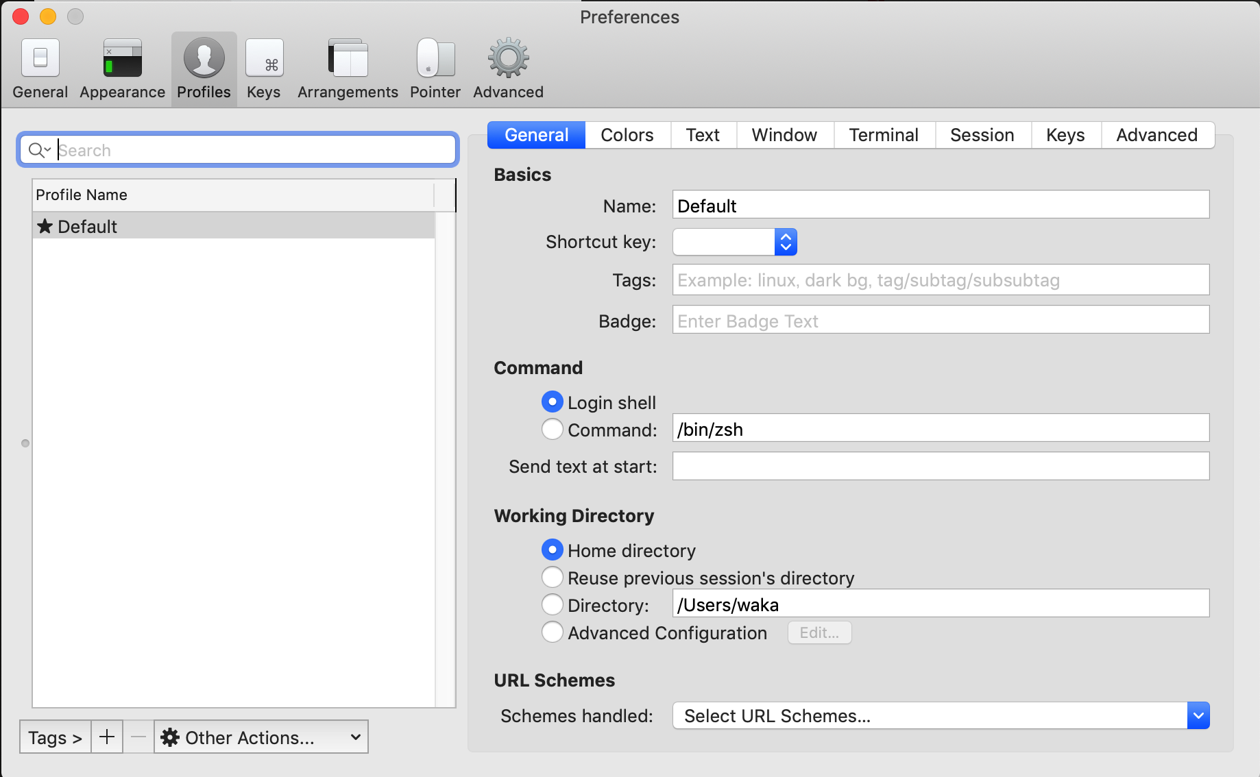Open the General preferences pane
The width and height of the screenshot is (1260, 777).
(39, 67)
